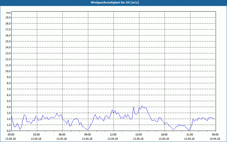The width and height of the screenshot is (227, 142).
Task: Select the 18,0 y-axis value
Action: (x=8, y=24)
